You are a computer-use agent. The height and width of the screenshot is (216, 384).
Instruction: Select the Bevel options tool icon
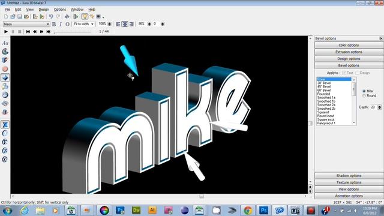click(5, 77)
